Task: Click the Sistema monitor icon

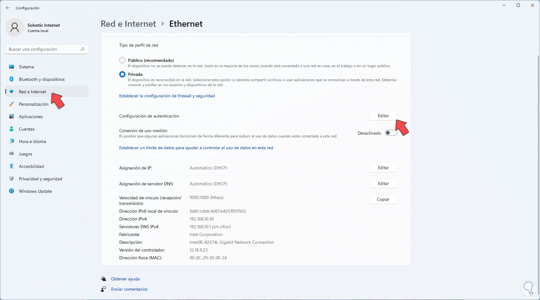Action: coord(12,67)
